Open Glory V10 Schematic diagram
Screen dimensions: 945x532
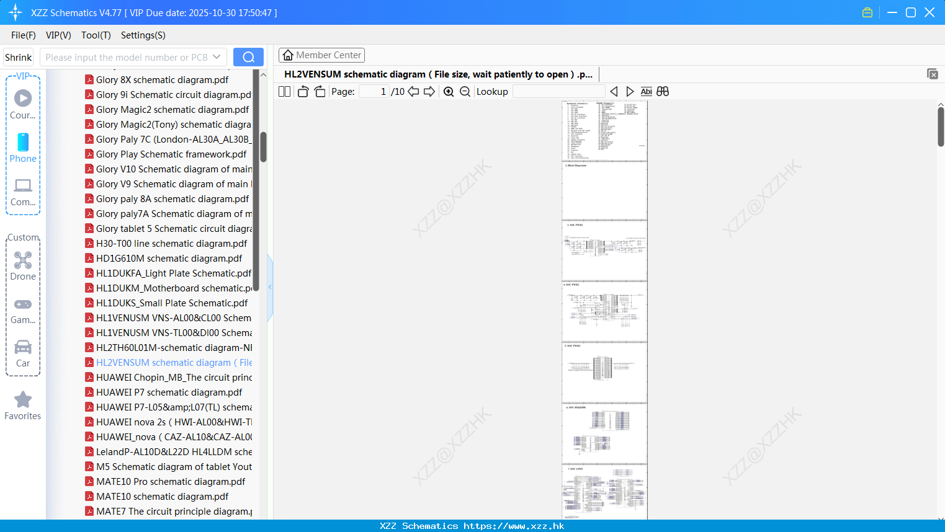[168, 169]
